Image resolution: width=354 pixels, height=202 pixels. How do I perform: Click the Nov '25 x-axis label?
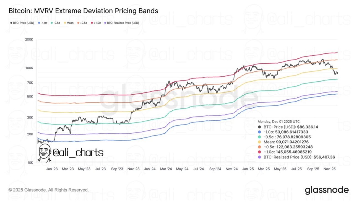tap(329, 169)
